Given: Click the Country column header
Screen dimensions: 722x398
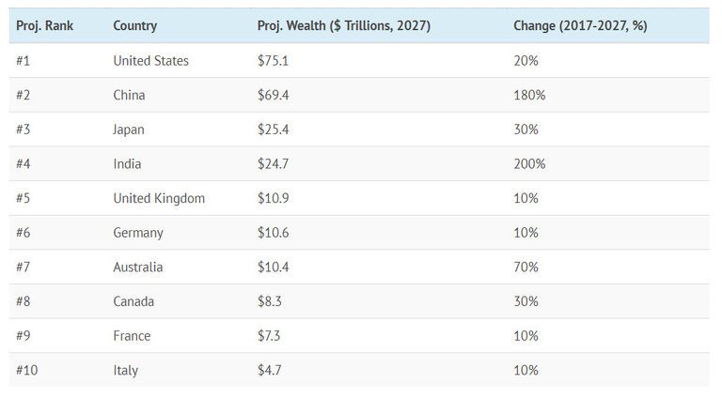Looking at the screenshot, I should [x=134, y=25].
